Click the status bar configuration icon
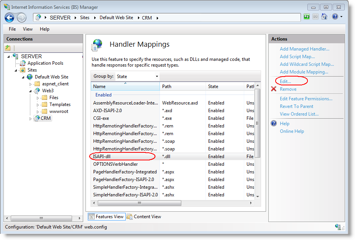355x240 pixels. coord(338,227)
